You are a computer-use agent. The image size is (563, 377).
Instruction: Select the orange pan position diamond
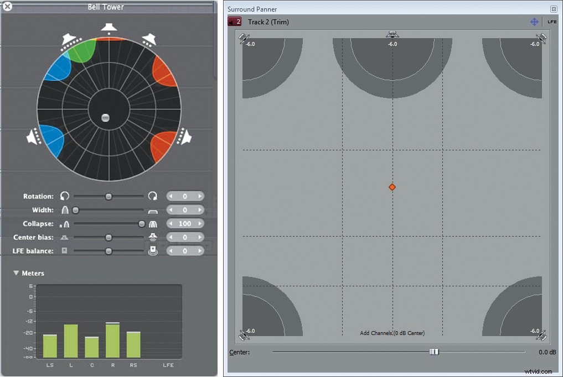(x=392, y=187)
